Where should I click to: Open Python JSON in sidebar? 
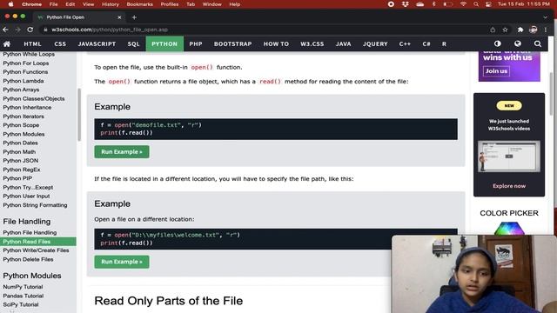click(x=21, y=160)
